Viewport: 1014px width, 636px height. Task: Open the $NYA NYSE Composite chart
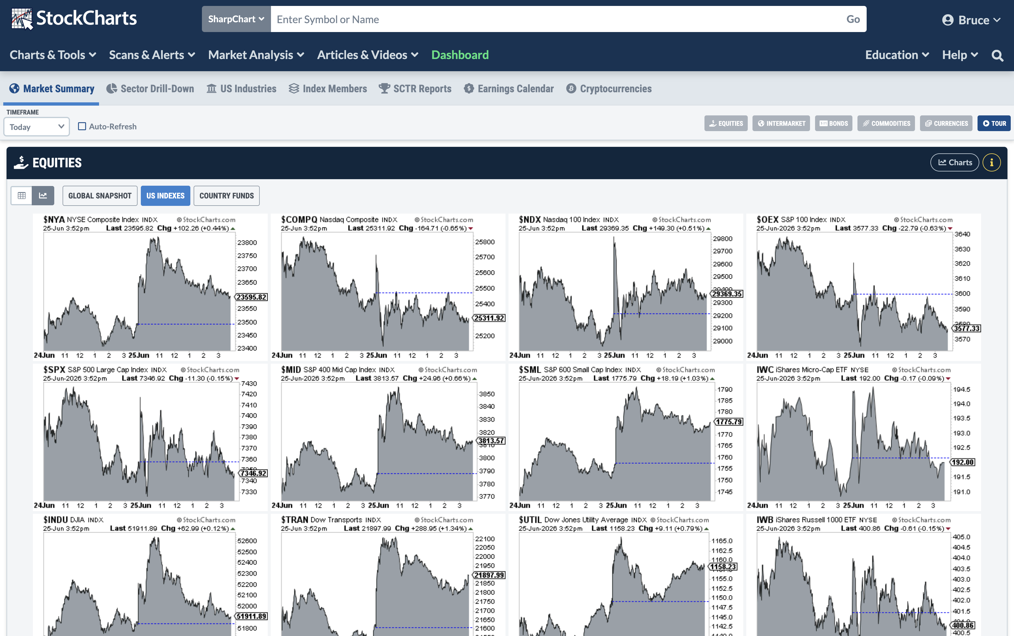151,287
